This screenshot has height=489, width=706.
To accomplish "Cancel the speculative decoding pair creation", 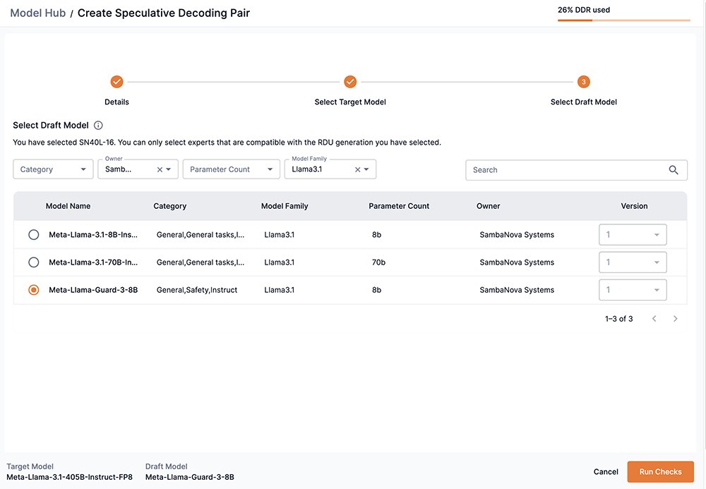I will point(606,472).
